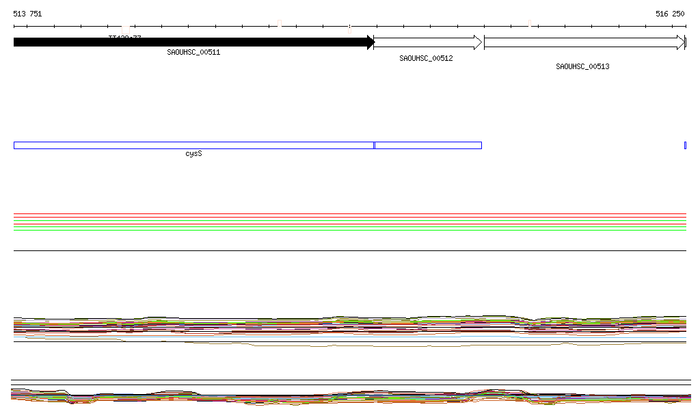This screenshot has height=418, width=700.
Task: Select the unlabeled blue box right of cysS
Action: point(429,145)
